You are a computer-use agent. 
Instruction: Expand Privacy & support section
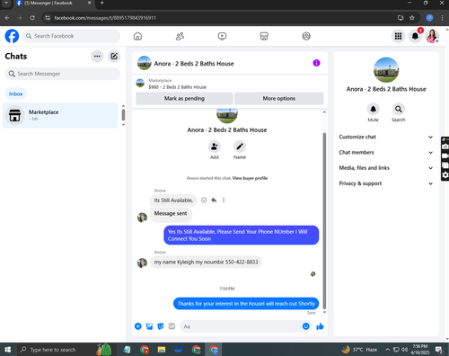point(386,183)
